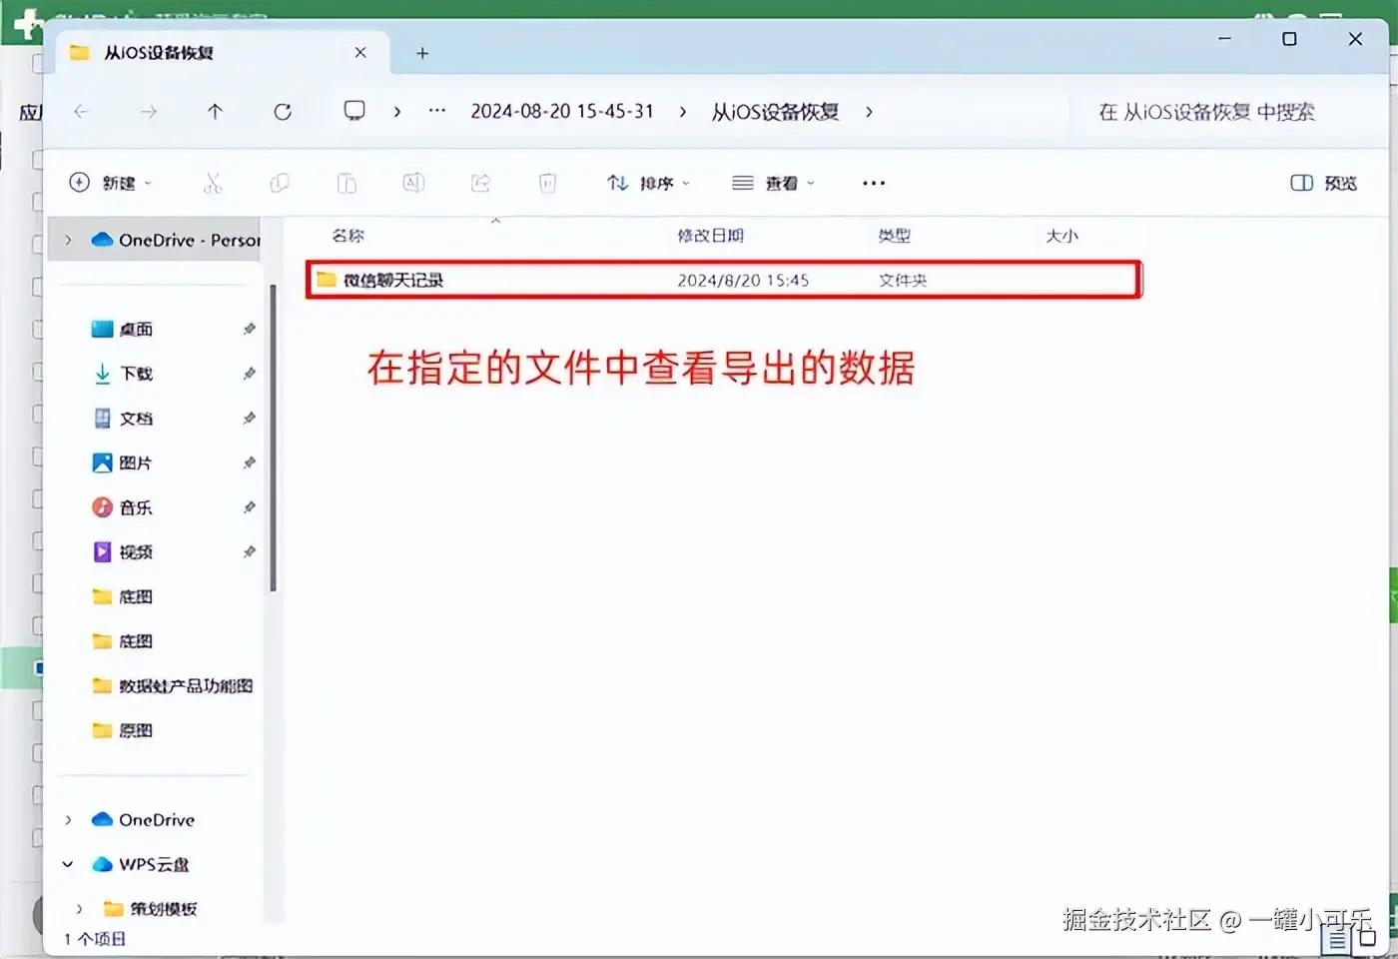The width and height of the screenshot is (1398, 959).
Task: Unpin 图片 via its pin icon
Action: pos(249,463)
